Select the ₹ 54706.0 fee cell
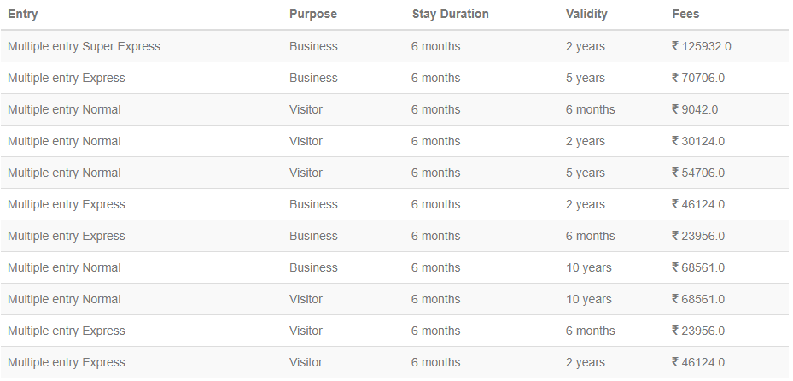 (x=698, y=173)
